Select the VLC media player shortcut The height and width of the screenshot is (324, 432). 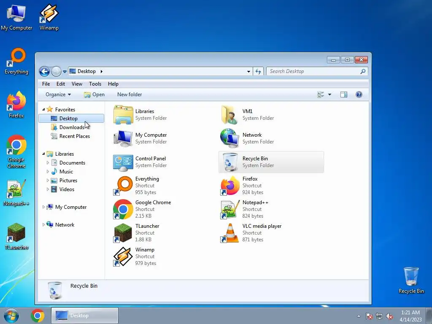coord(230,233)
